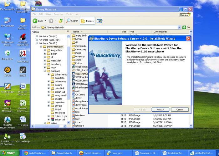
Task: Expand Data TELSET (D:) drive node
Action: 37,40
